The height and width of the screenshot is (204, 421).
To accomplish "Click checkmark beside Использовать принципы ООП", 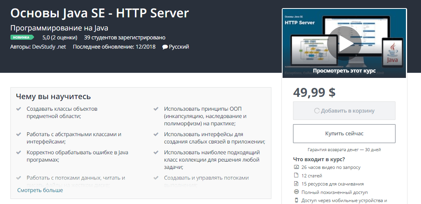I will (156, 109).
